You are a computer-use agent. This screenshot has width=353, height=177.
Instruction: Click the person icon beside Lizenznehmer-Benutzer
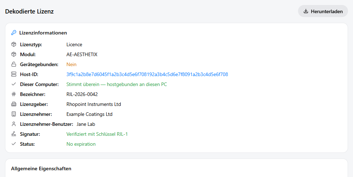coord(14,124)
